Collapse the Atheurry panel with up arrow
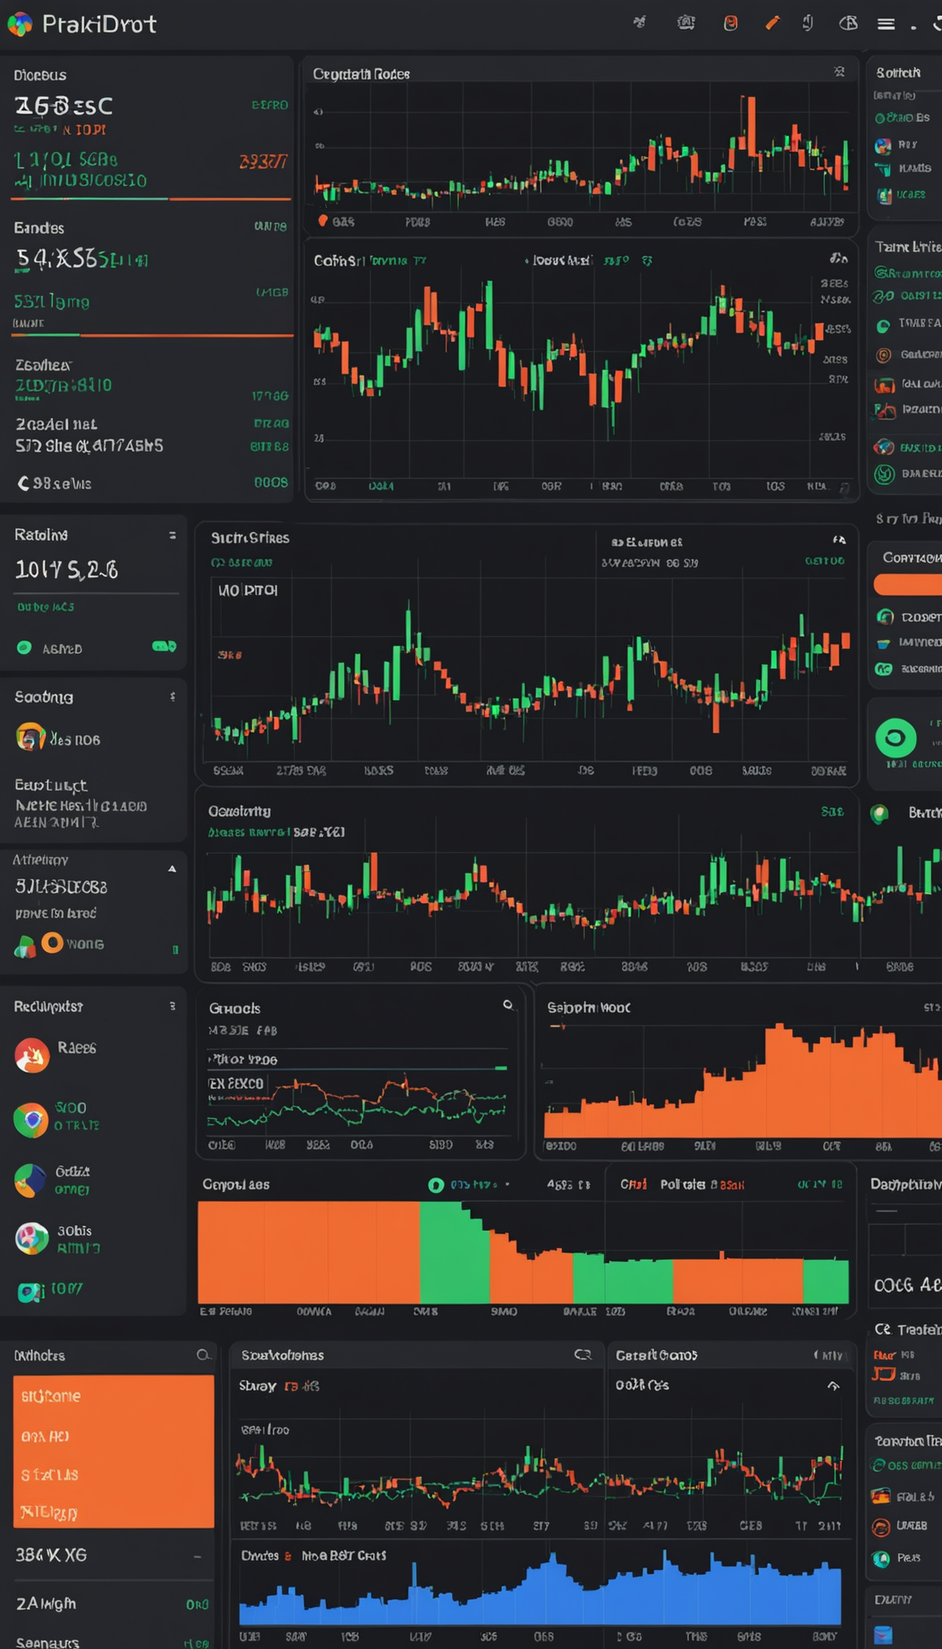 point(172,869)
